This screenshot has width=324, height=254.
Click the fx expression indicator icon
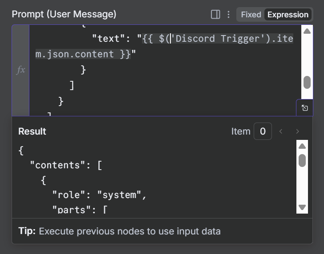click(21, 70)
